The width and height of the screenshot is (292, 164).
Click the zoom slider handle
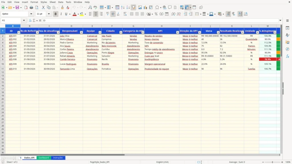point(272,162)
